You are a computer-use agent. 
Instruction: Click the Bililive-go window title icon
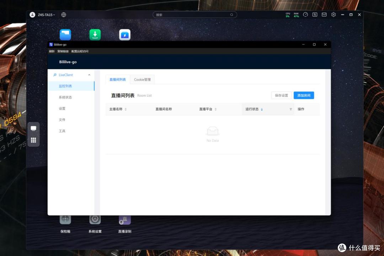[51, 44]
